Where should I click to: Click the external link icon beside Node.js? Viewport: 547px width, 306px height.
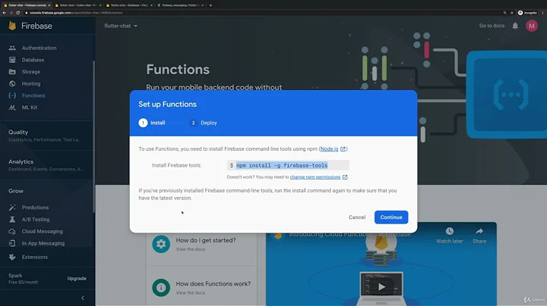(x=343, y=148)
